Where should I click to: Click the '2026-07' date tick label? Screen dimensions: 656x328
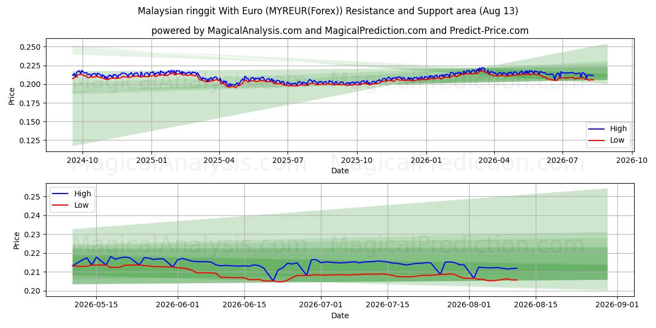click(563, 160)
